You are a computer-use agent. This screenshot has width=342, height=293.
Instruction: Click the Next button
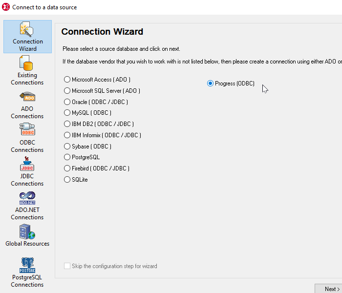[x=330, y=289]
